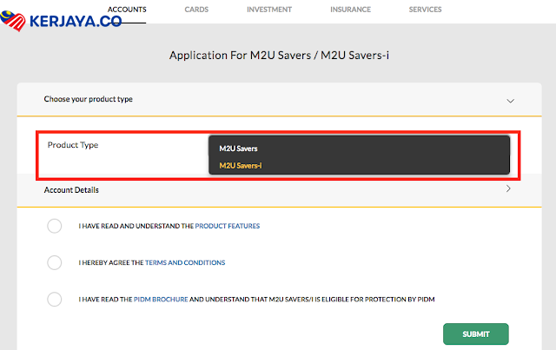The height and width of the screenshot is (350, 556).
Task: Click the Product Type label
Action: click(x=73, y=145)
